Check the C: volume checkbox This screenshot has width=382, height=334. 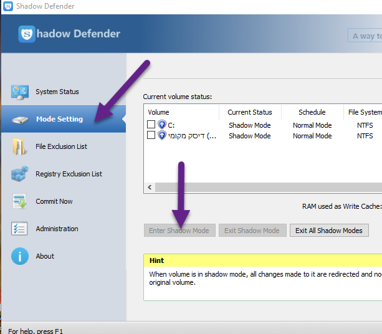pyautogui.click(x=151, y=124)
